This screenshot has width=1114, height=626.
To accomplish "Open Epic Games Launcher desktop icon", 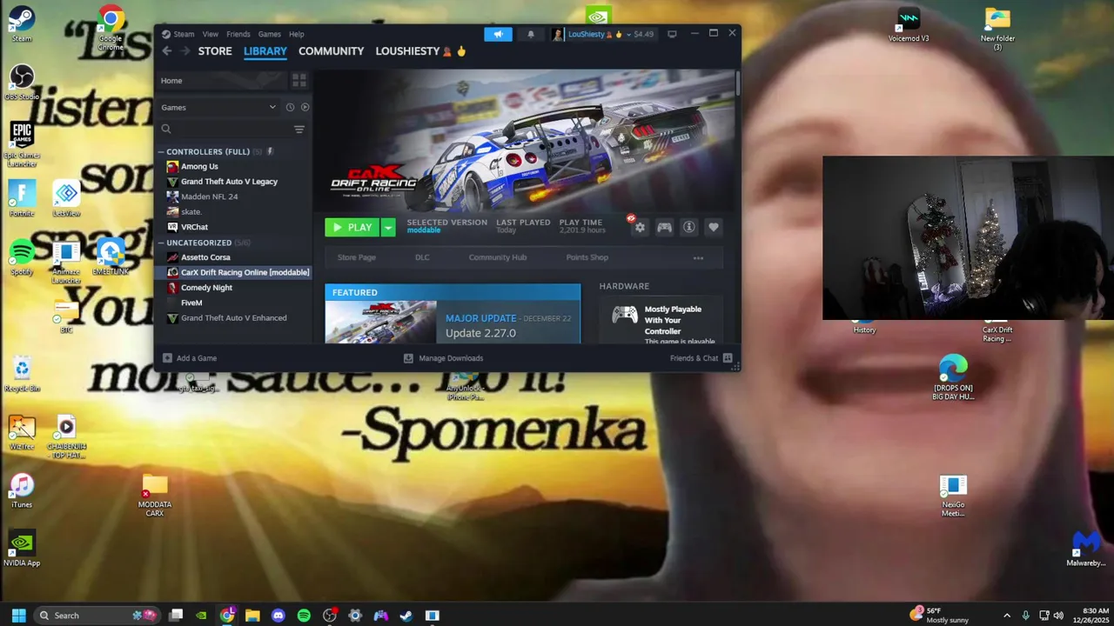I will click(22, 143).
